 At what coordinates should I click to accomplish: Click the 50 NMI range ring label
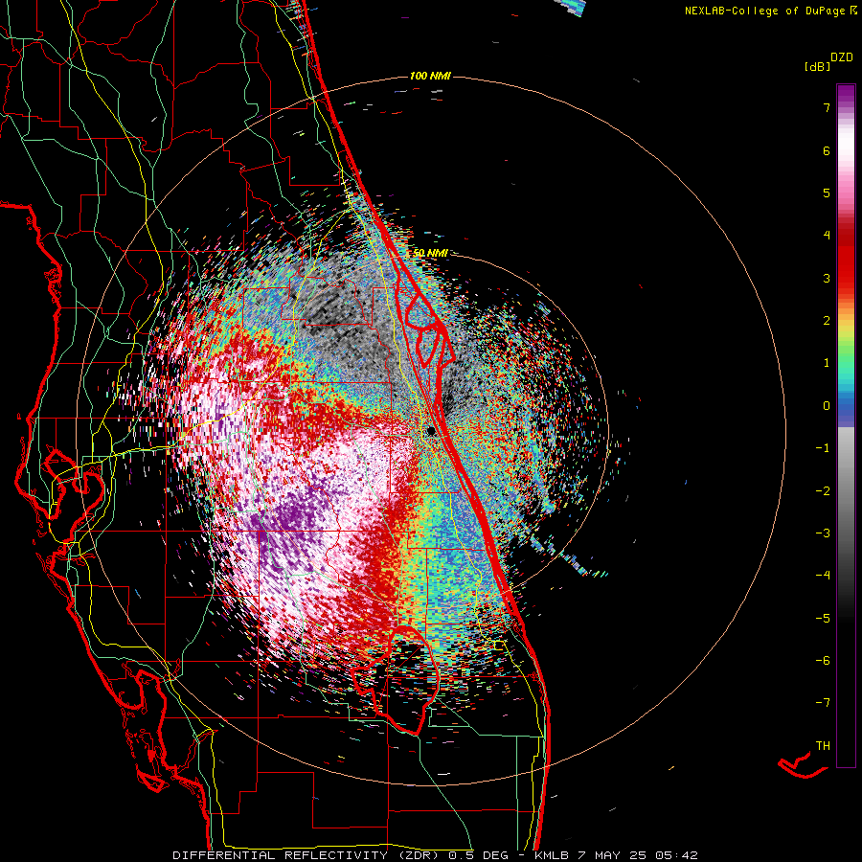[x=430, y=253]
